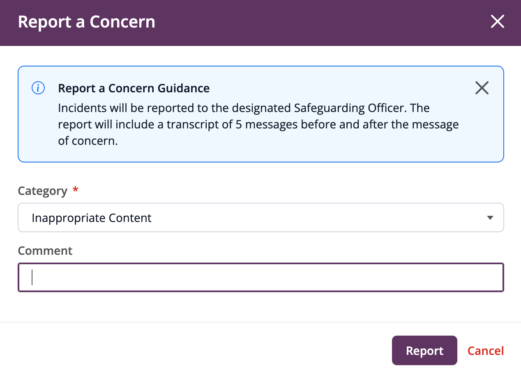Screen dimensions: 521x375
Task: Click the 'of concern.' text ending the guidance
Action: [88, 141]
